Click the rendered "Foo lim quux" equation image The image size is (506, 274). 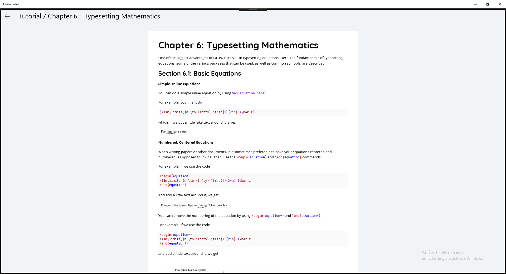pyautogui.click(x=174, y=132)
